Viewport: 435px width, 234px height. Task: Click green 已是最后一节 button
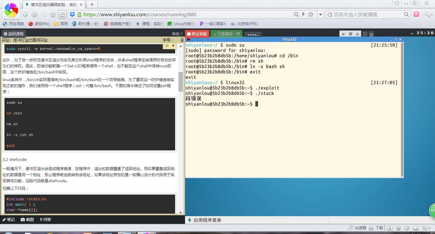[226, 34]
